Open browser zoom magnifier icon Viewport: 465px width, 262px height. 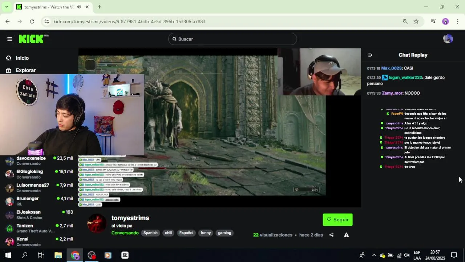[405, 21]
